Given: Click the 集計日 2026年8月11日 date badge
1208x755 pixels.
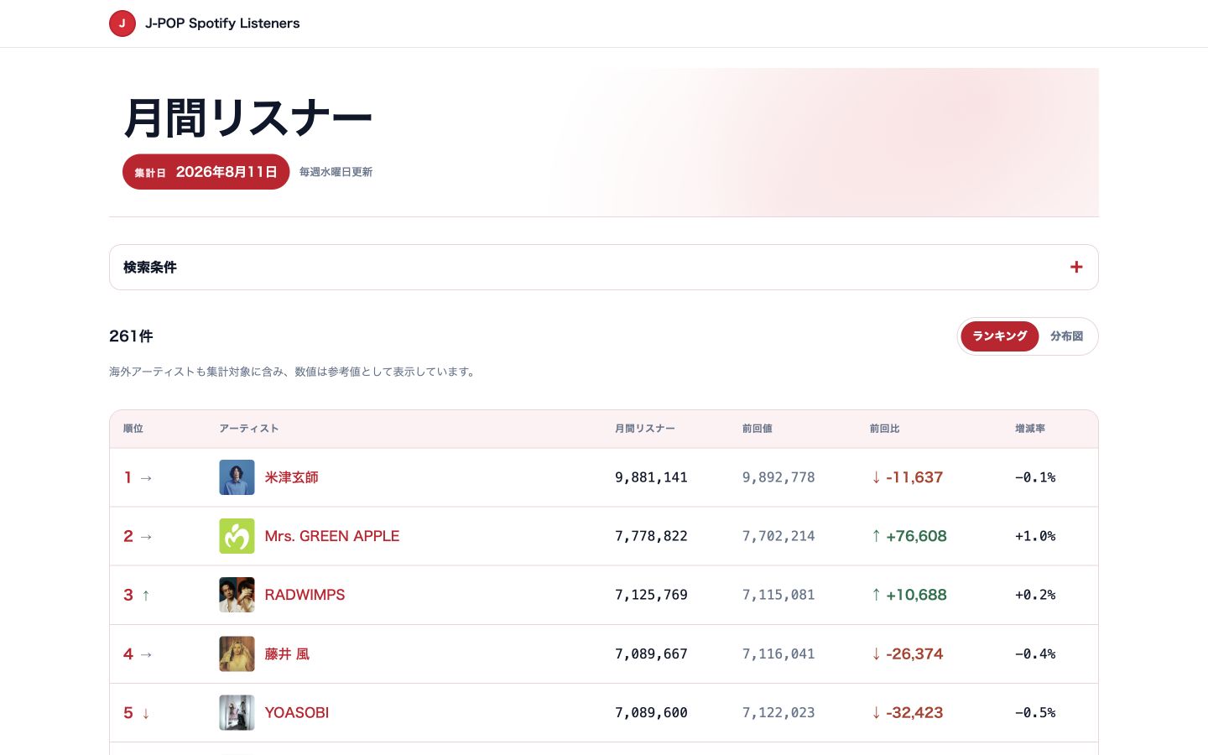Looking at the screenshot, I should (206, 172).
